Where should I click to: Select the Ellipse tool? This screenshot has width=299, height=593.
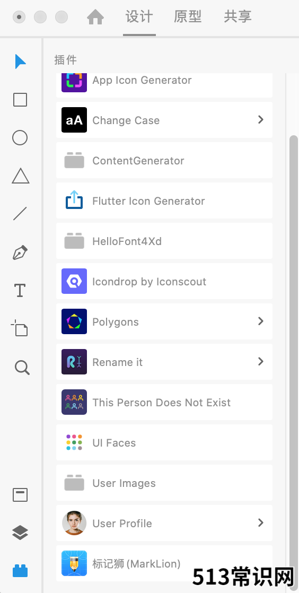20,138
